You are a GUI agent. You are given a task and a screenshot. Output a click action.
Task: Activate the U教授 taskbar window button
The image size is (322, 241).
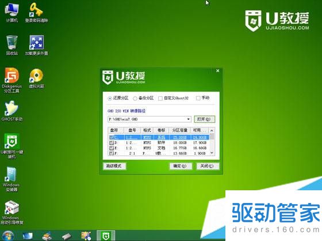(x=106, y=236)
